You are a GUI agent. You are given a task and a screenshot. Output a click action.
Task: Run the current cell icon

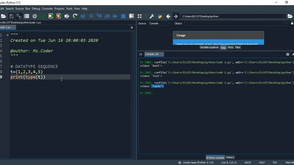point(51,16)
